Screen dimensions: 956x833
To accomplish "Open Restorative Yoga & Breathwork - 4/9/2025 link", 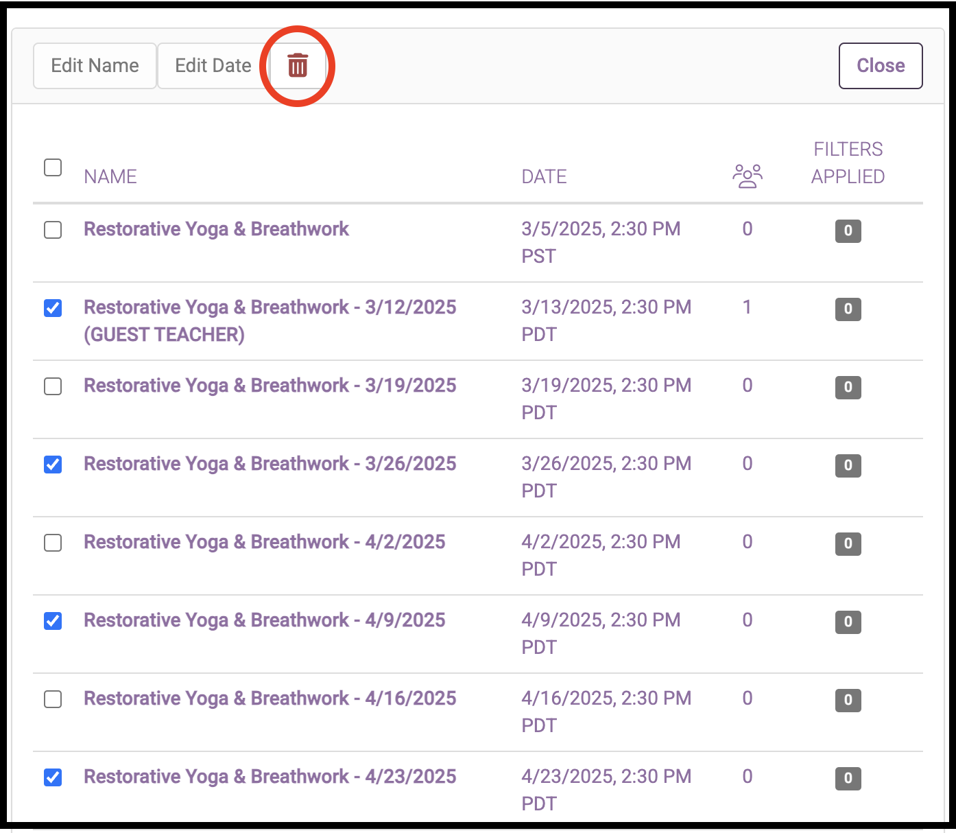I will coord(264,620).
